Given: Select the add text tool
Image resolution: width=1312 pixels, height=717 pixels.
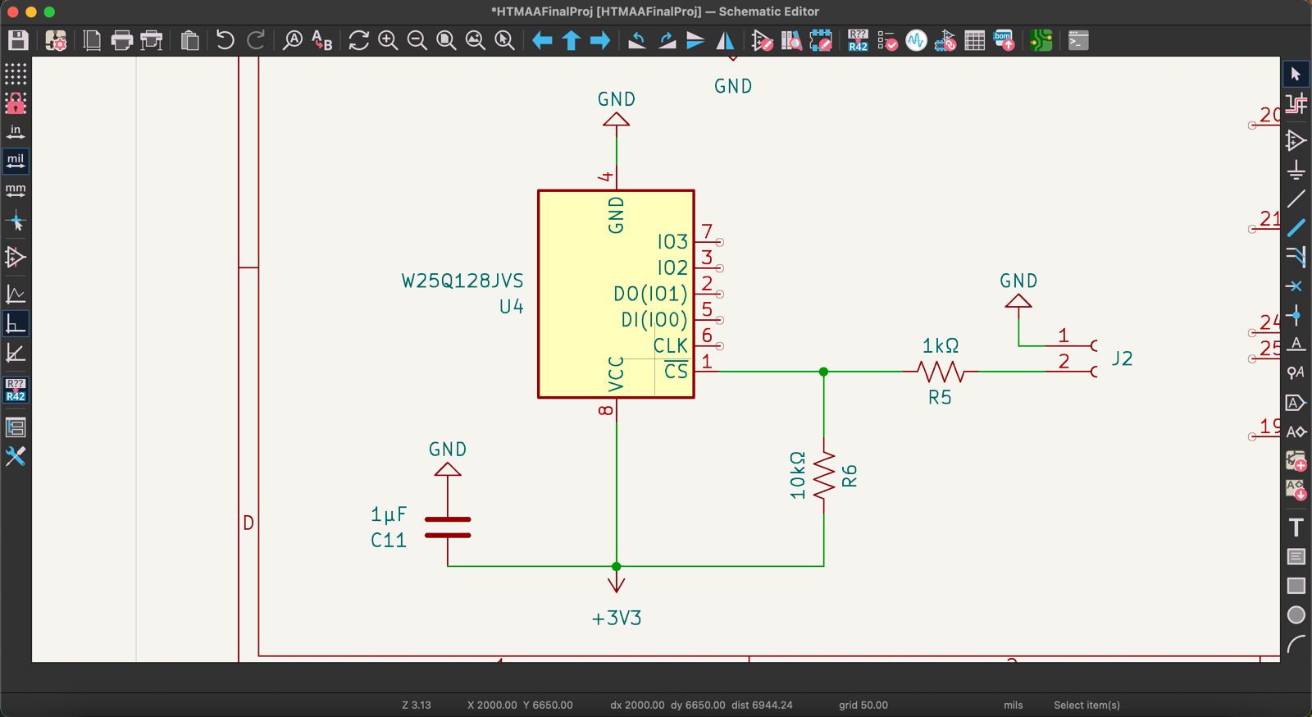Looking at the screenshot, I should click(x=1296, y=527).
